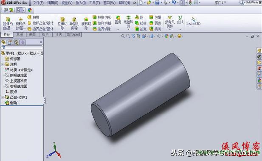Screen dimensions: 262x161
Task: Switch to the DimXpert tab
Action: click(73, 34)
